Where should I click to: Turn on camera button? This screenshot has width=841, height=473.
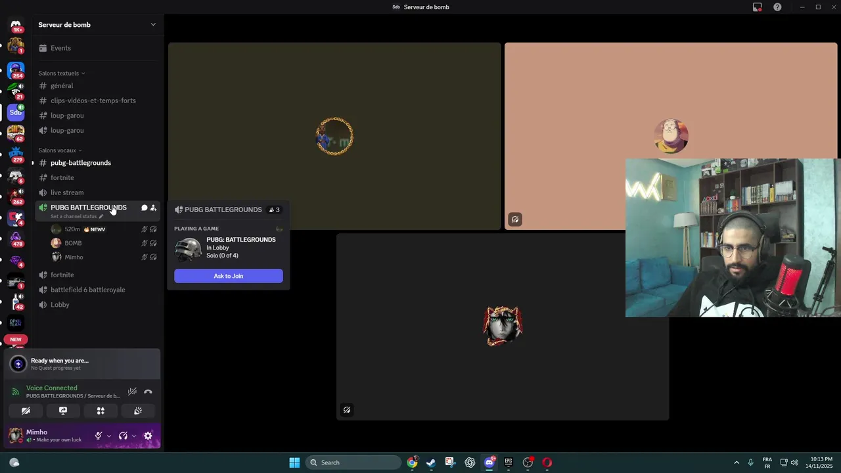pos(26,411)
